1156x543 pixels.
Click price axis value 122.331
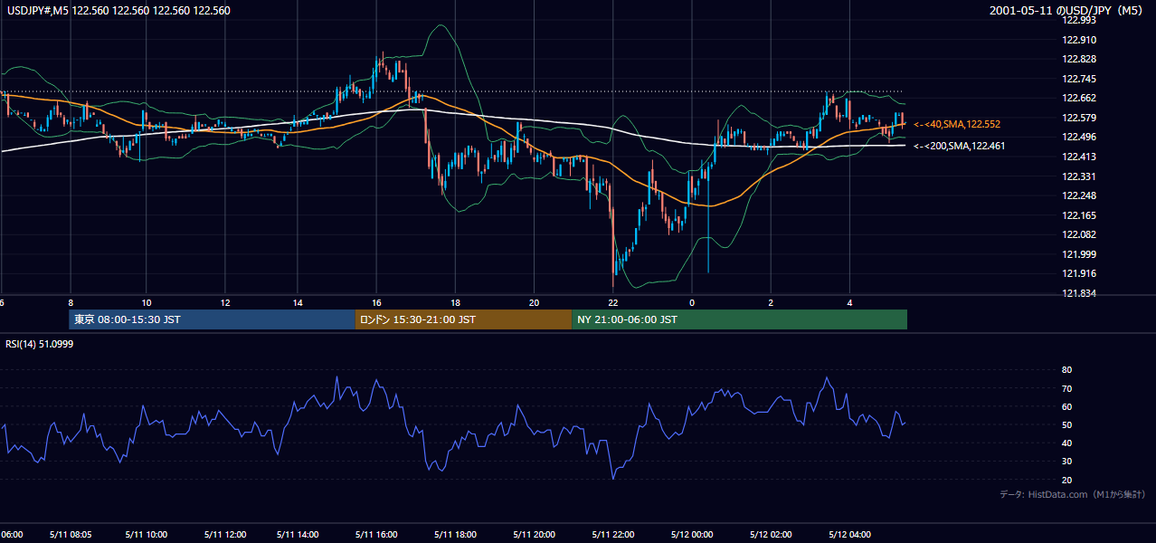pos(1079,176)
